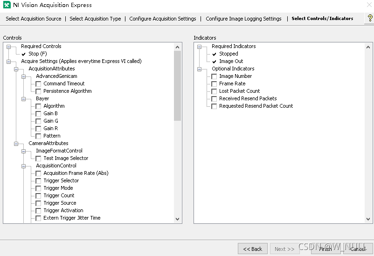This screenshot has width=374, height=256.
Task: Close the NI Vision Acquisition Express window
Action: 369,5
